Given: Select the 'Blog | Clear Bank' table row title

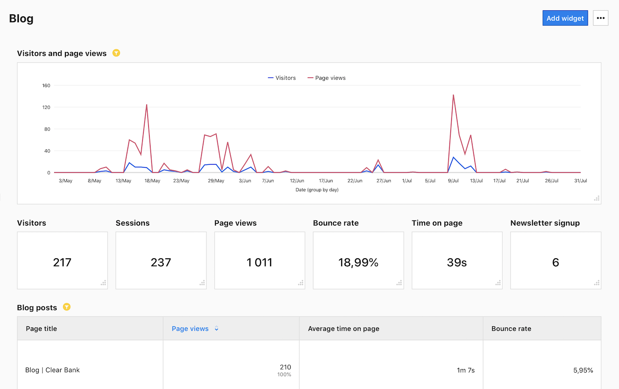Looking at the screenshot, I should coord(52,370).
